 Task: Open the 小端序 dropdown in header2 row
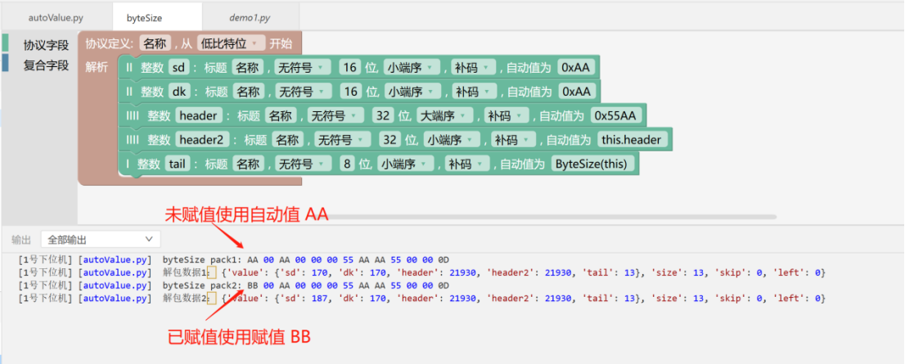coord(452,139)
